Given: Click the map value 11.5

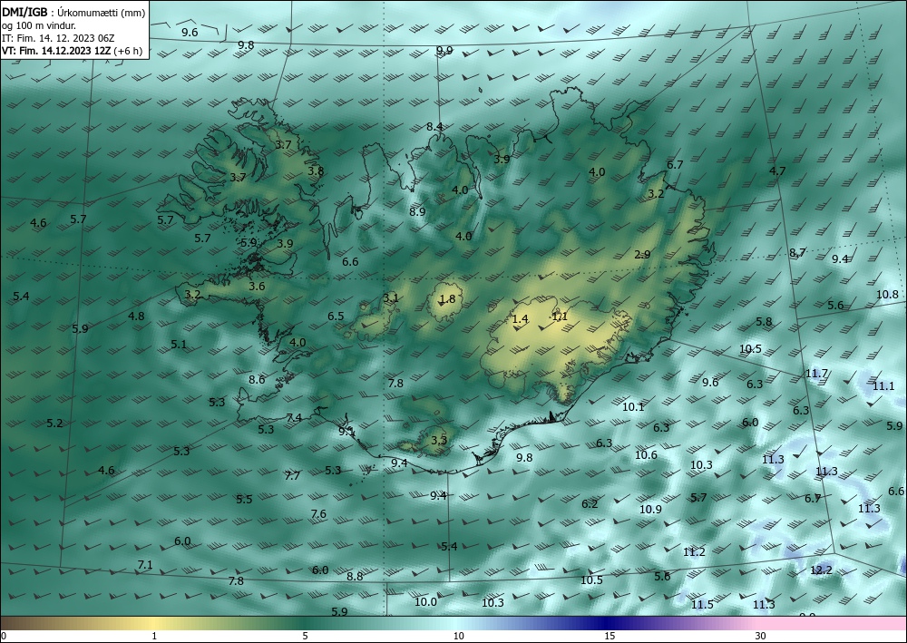Looking at the screenshot, I should 702,604.
